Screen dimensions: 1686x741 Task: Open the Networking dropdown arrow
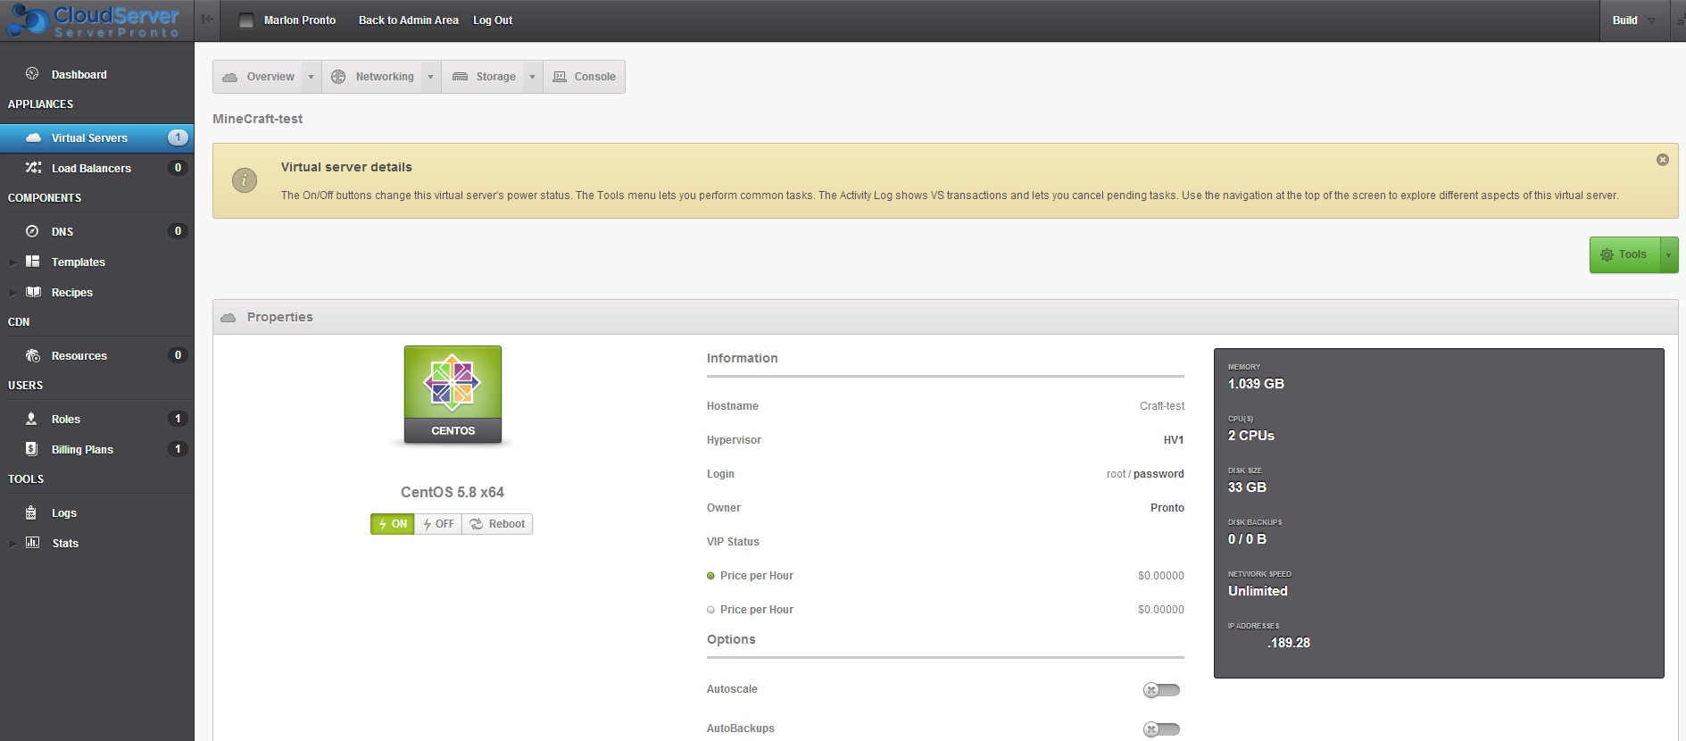point(430,77)
